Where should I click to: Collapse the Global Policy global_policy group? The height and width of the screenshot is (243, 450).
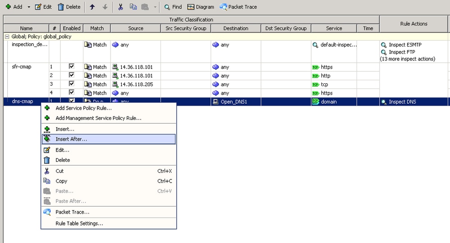tap(7, 37)
